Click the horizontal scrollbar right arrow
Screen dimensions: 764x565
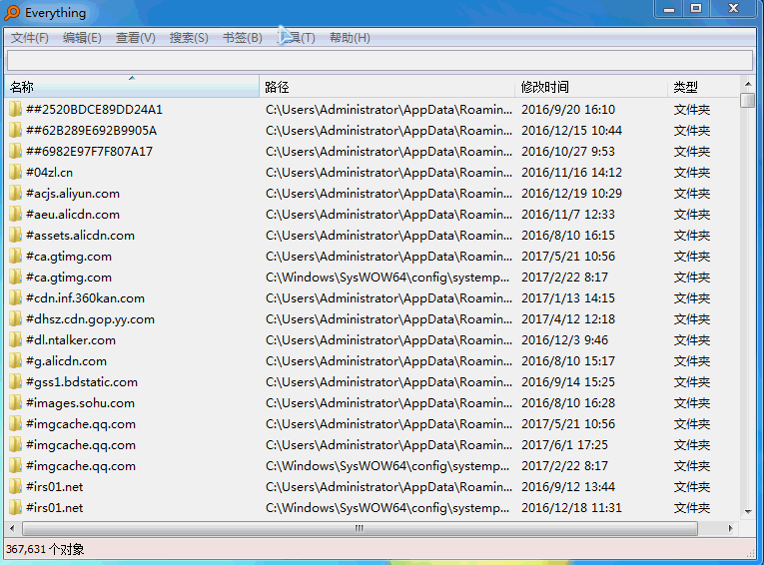click(x=730, y=528)
